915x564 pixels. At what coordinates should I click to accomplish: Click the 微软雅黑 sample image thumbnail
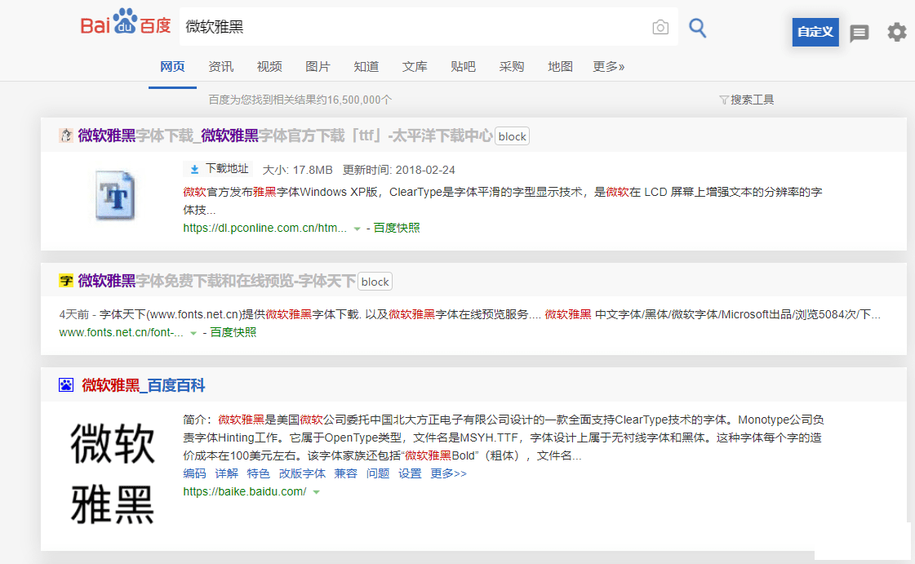pyautogui.click(x=113, y=473)
